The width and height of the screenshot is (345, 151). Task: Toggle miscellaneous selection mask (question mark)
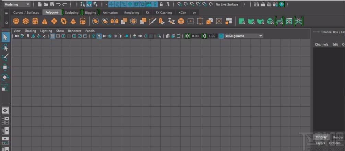point(155,4)
